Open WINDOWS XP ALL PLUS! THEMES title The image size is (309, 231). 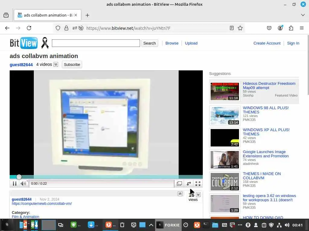(x=266, y=132)
